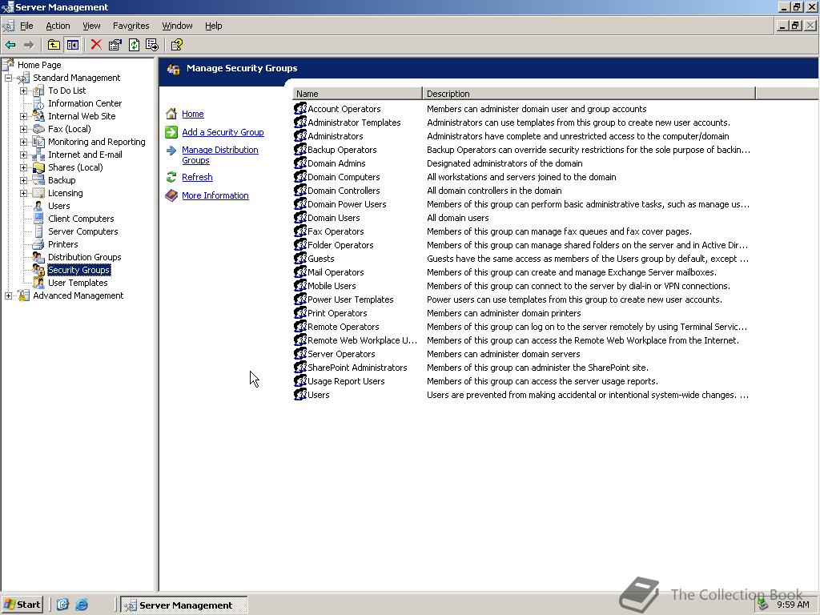
Task: Select the Home Page tree item
Action: click(x=39, y=65)
